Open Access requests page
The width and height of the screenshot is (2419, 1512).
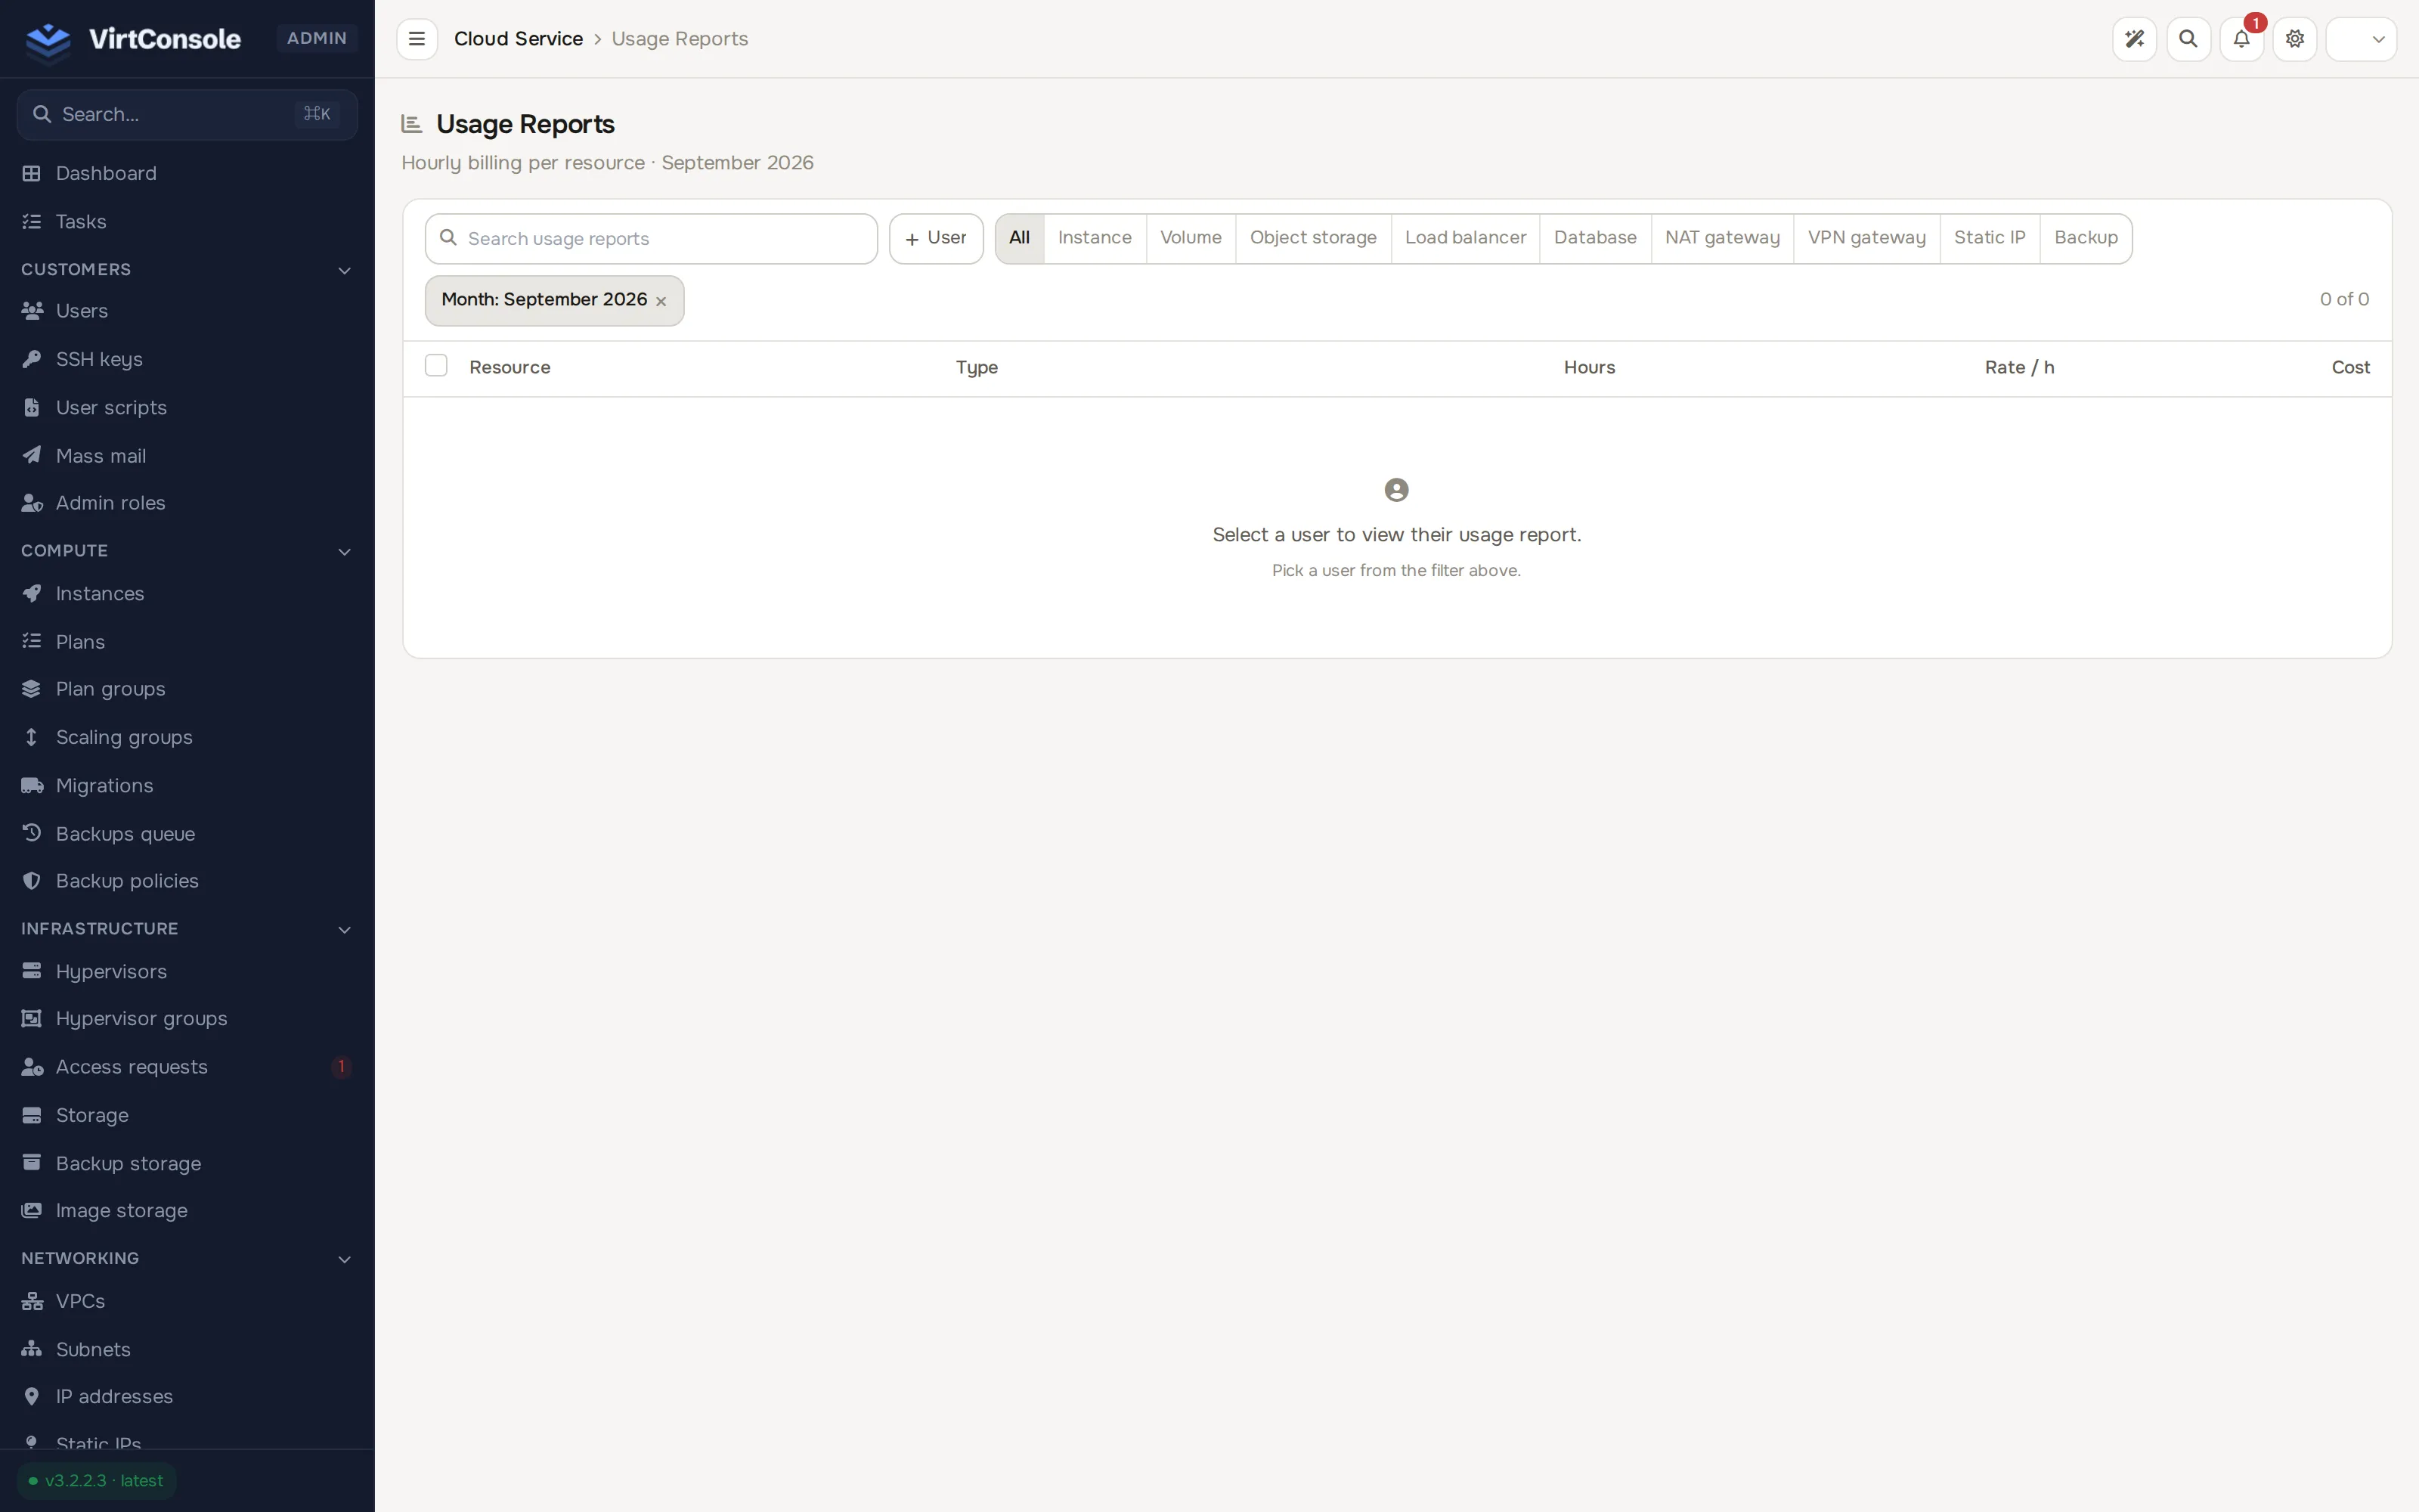(x=187, y=1067)
